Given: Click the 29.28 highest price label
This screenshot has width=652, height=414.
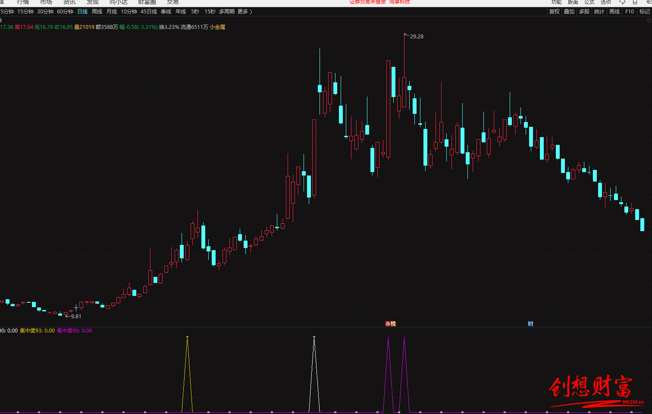Looking at the screenshot, I should (417, 37).
